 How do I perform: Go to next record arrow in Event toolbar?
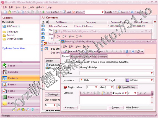pyautogui.click(x=116, y=51)
